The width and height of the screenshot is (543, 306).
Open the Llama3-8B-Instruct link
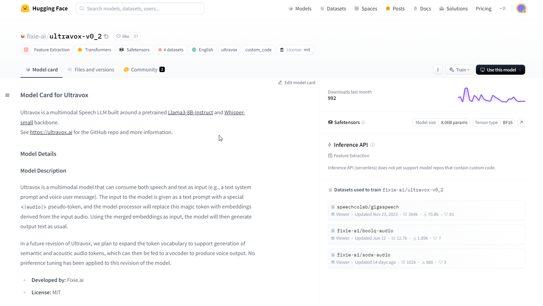[190, 113]
